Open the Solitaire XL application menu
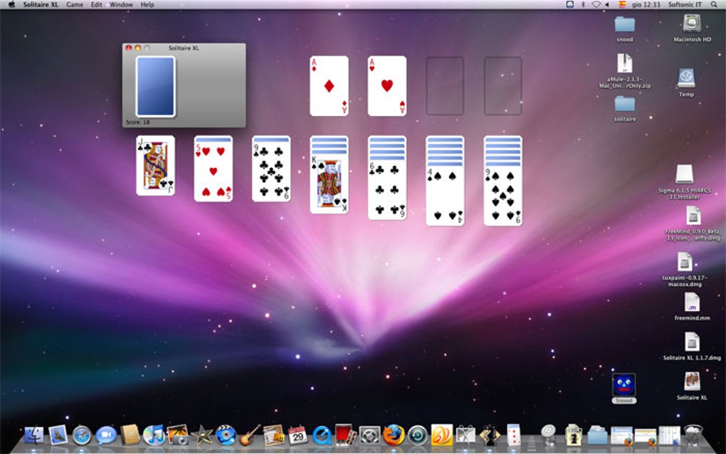The image size is (726, 454). click(41, 5)
